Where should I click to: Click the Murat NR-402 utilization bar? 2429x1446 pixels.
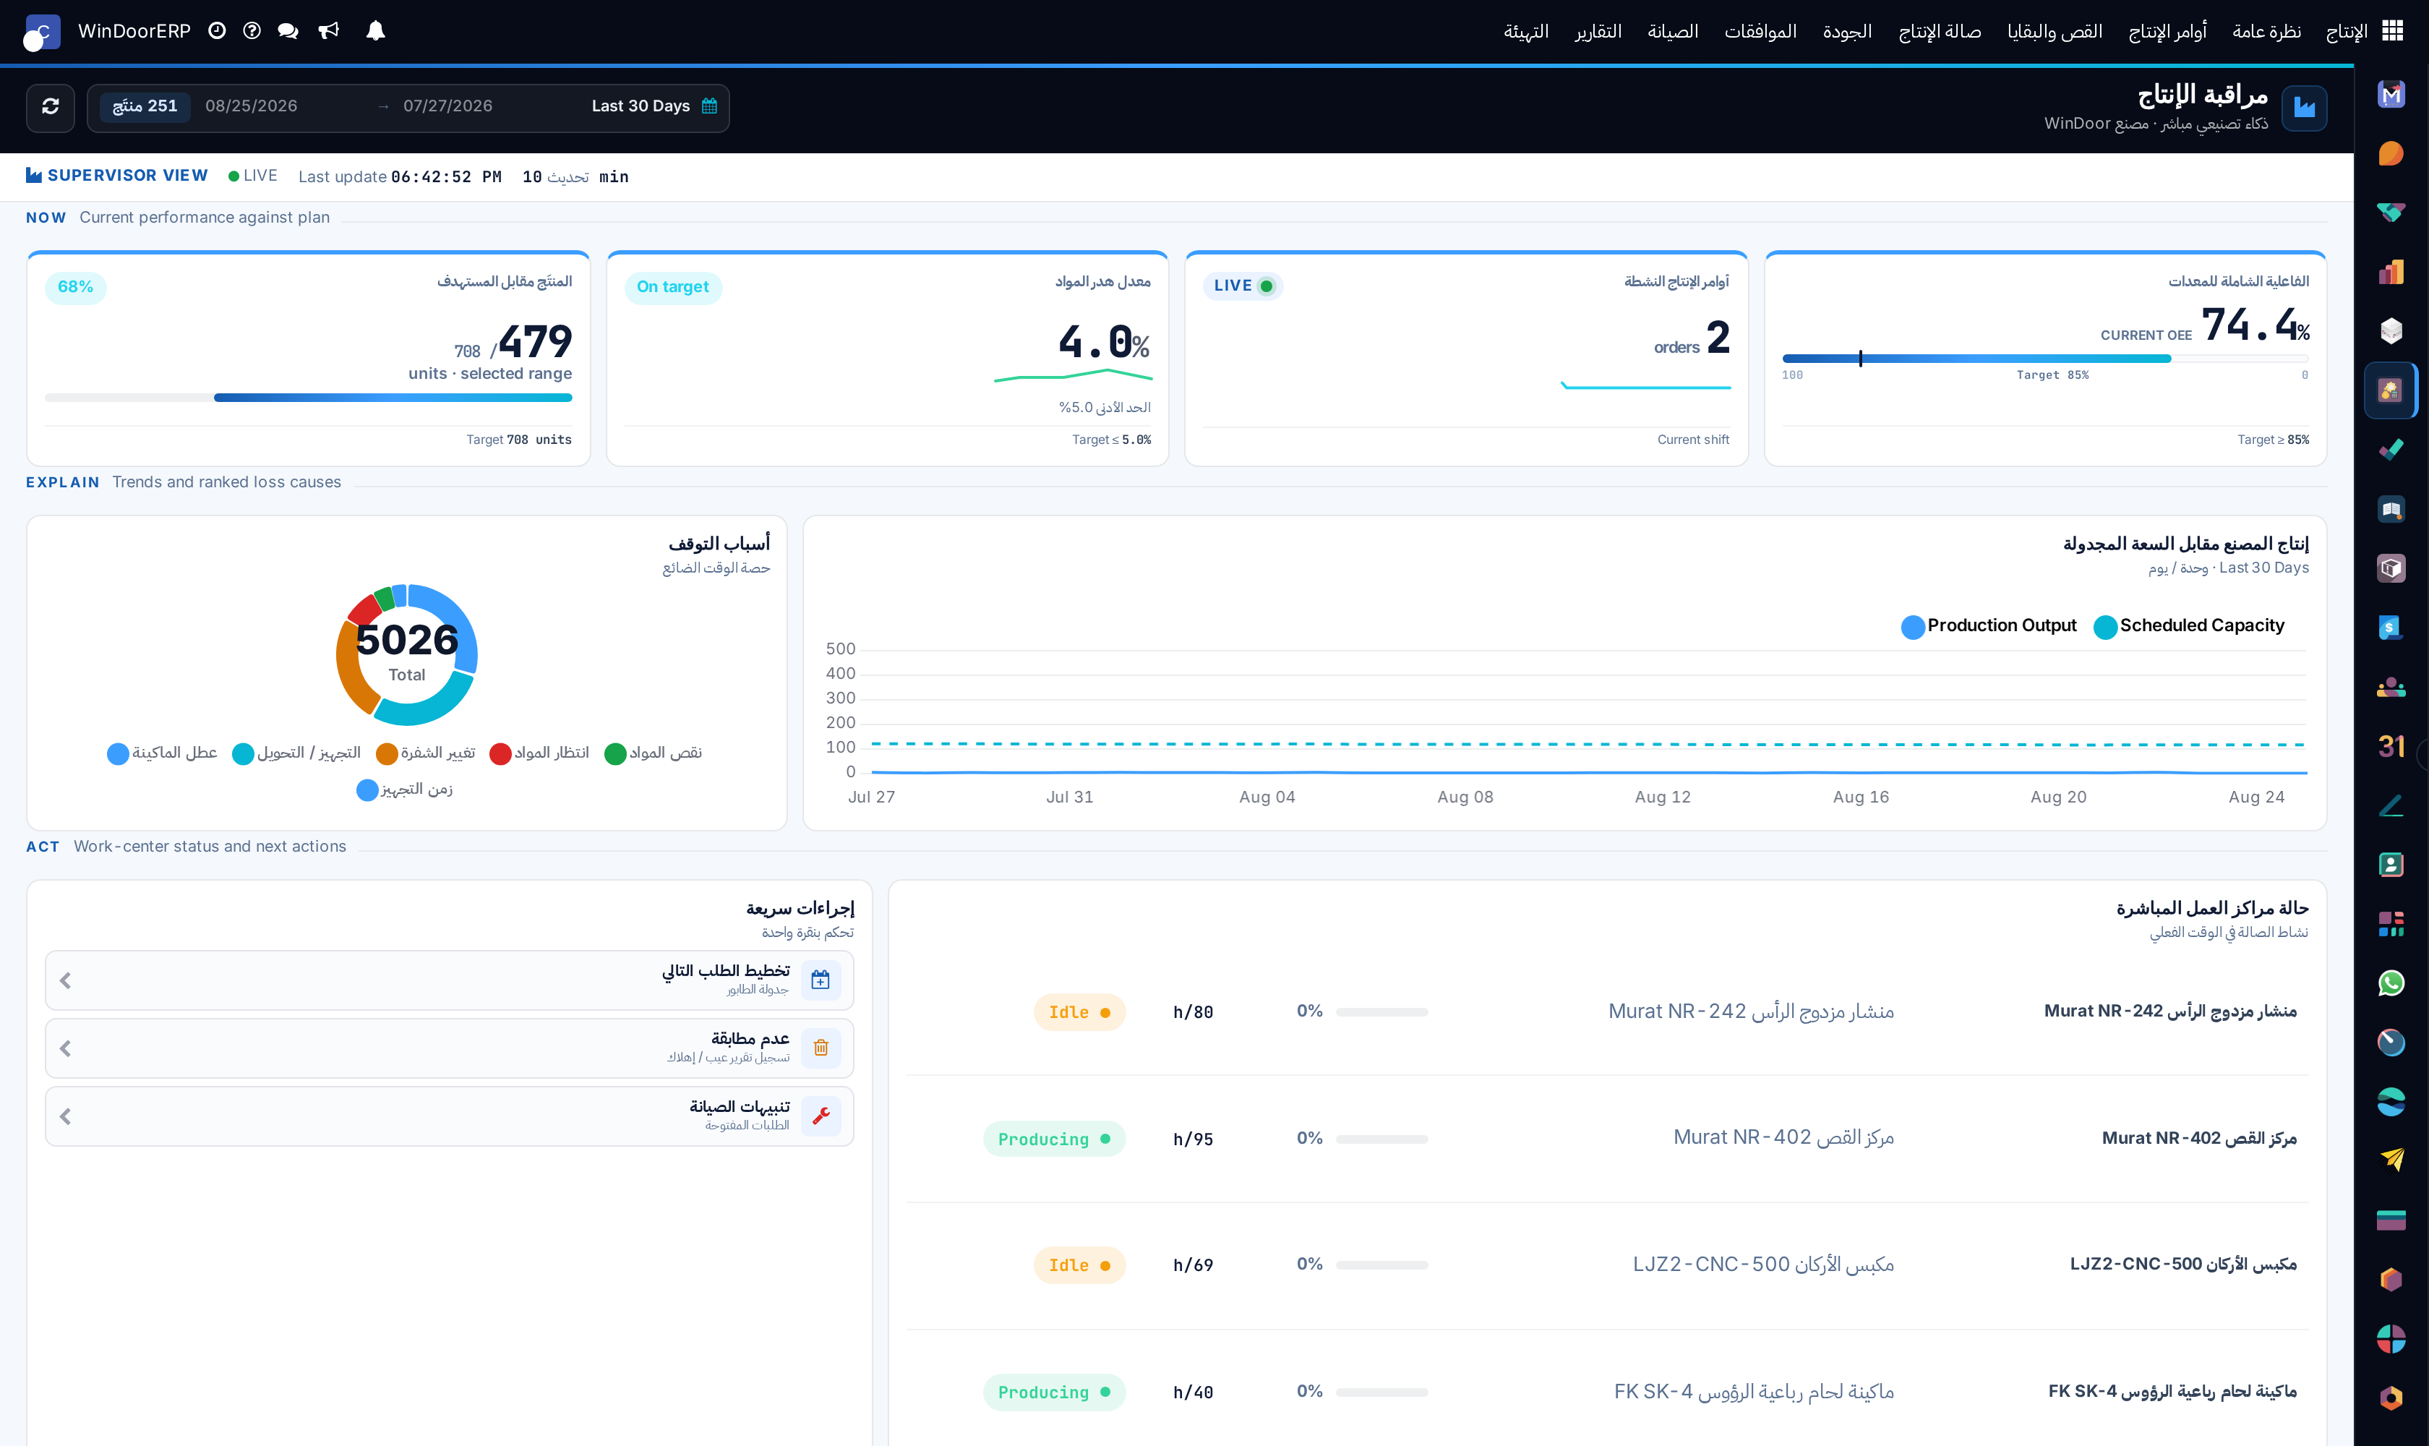coord(1381,1139)
